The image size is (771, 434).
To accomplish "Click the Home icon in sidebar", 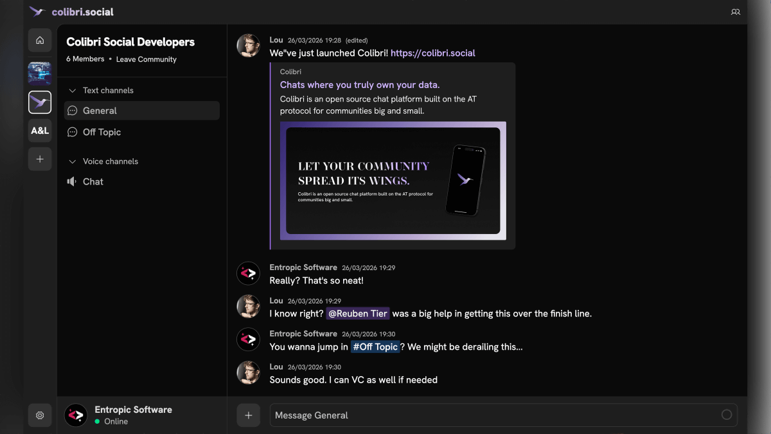I will [40, 41].
